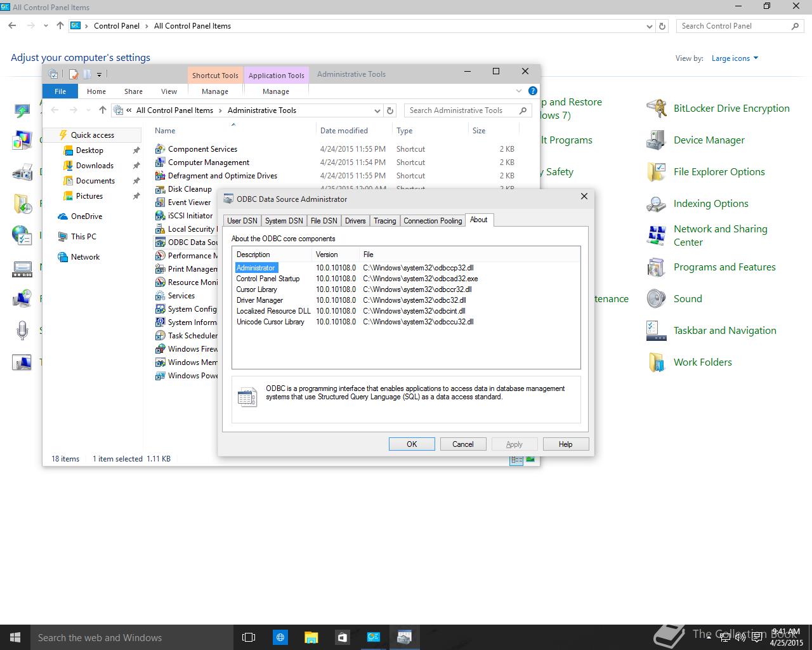Image resolution: width=812 pixels, height=650 pixels.
Task: Click Help button in ODBC dialog
Action: pyautogui.click(x=566, y=444)
